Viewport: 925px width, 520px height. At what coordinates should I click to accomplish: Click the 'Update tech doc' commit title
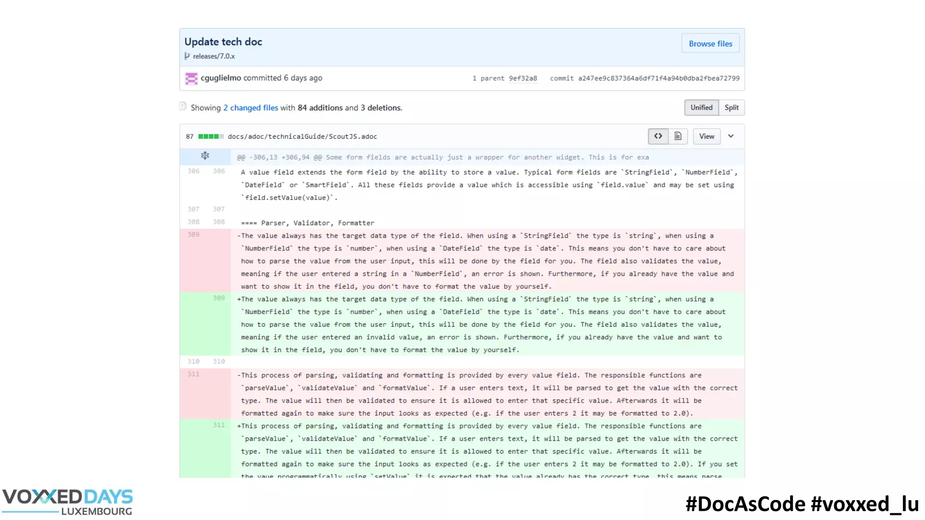coord(223,42)
